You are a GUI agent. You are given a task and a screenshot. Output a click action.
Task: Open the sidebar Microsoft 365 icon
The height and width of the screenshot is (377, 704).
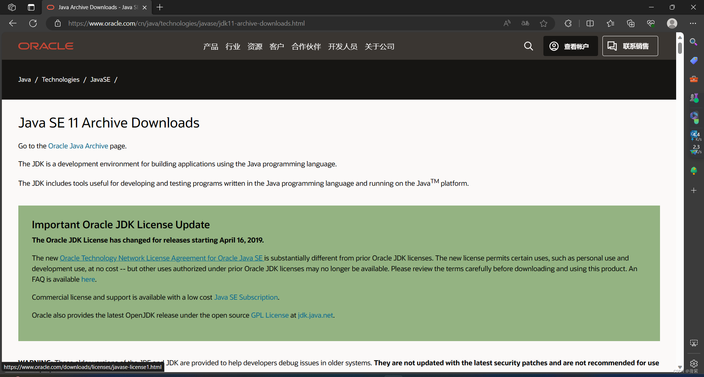coord(694,117)
